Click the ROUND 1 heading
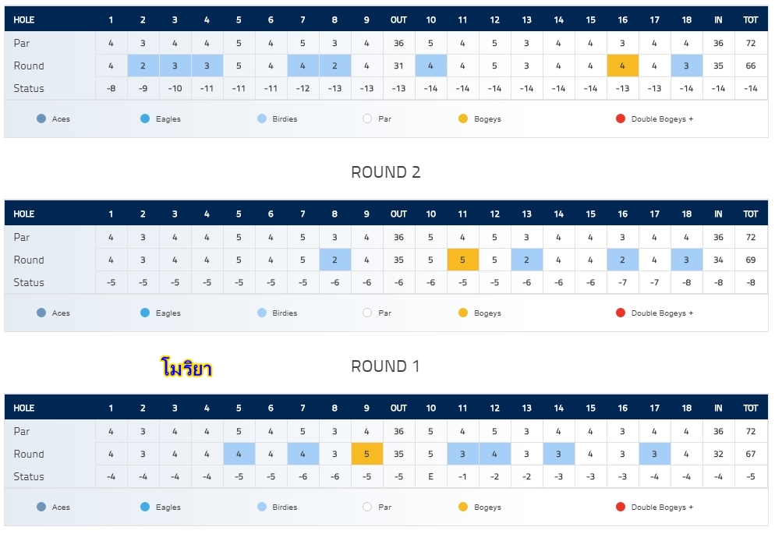Image resolution: width=782 pixels, height=534 pixels. [x=385, y=366]
